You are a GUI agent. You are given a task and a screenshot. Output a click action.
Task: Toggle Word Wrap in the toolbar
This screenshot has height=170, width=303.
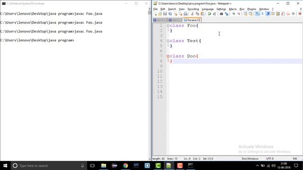[x=258, y=14]
